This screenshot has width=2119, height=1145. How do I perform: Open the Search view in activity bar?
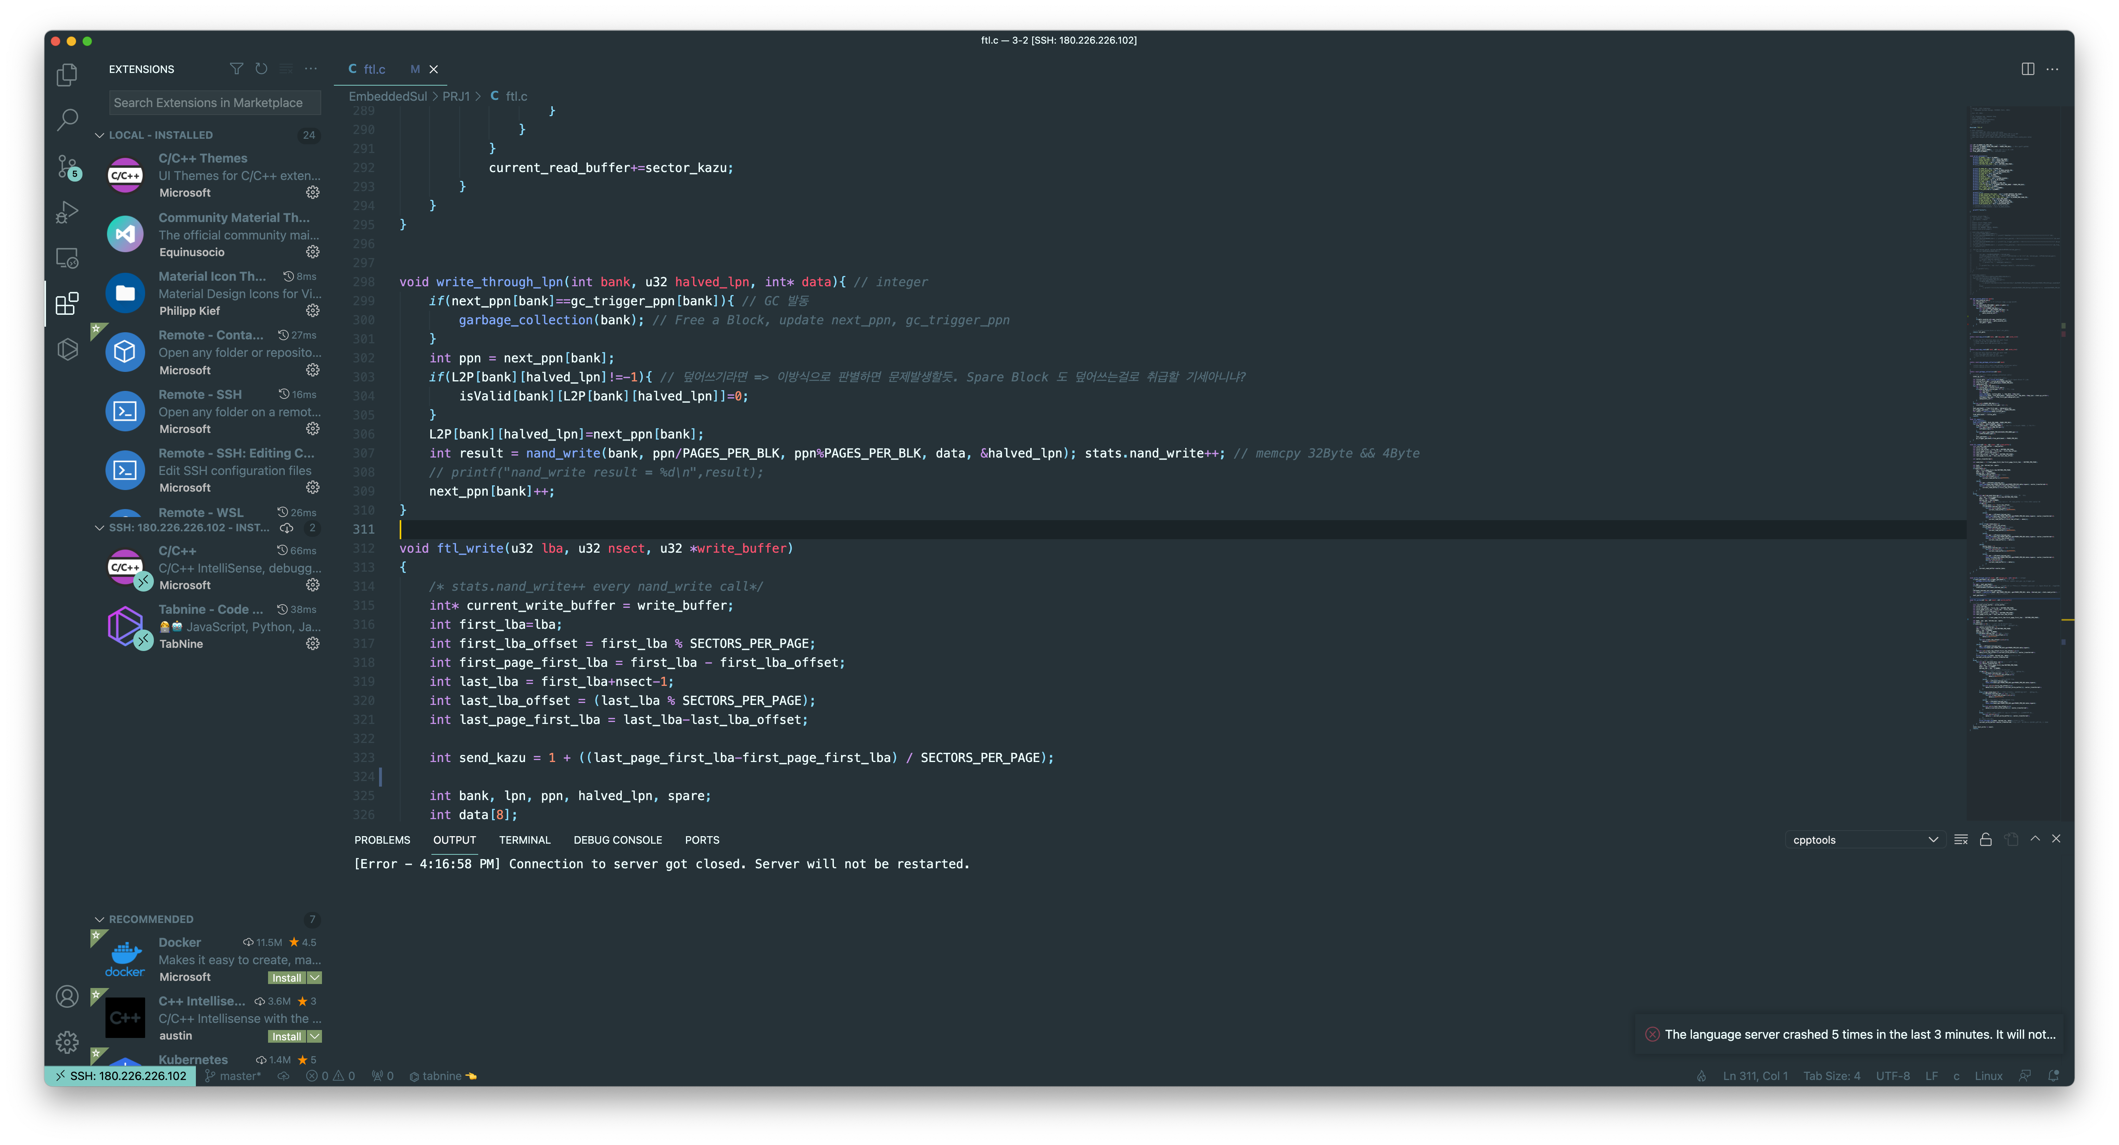(67, 120)
